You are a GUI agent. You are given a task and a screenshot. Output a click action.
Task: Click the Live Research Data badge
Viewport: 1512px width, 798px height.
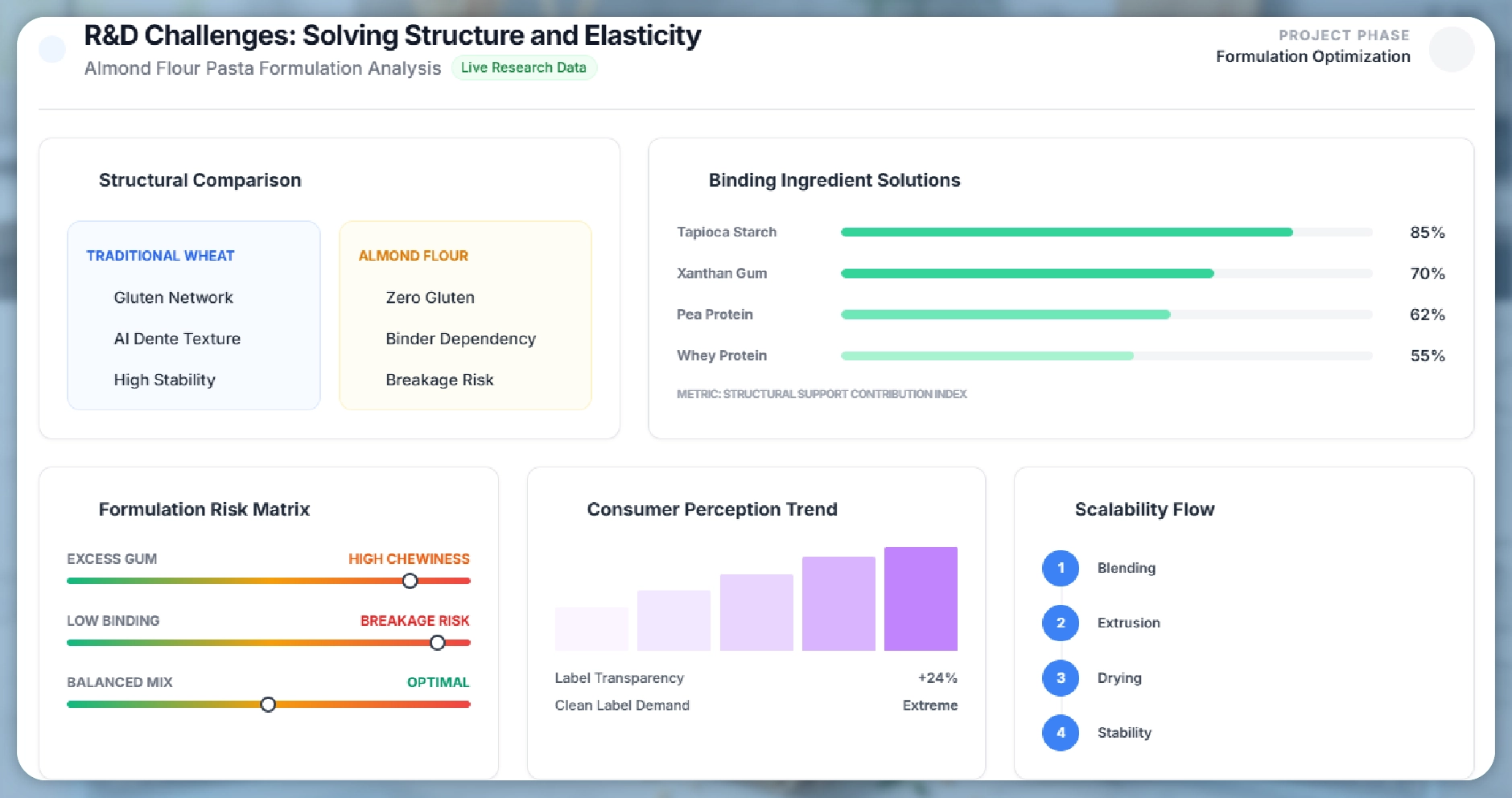[x=523, y=68]
